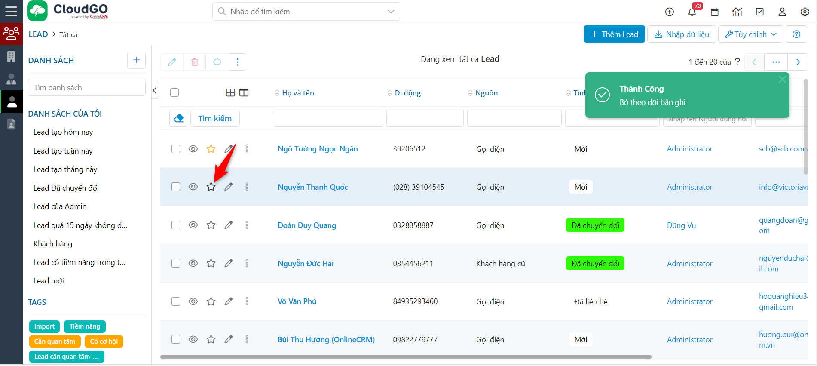Switch to split column view icon

(244, 92)
